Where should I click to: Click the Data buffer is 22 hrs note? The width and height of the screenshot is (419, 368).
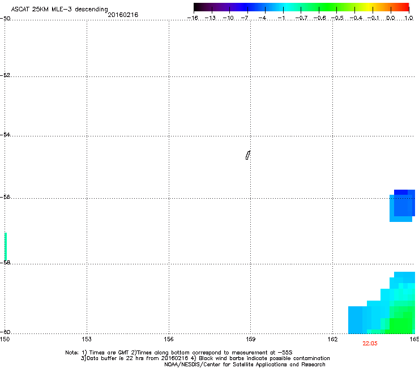tap(205, 358)
